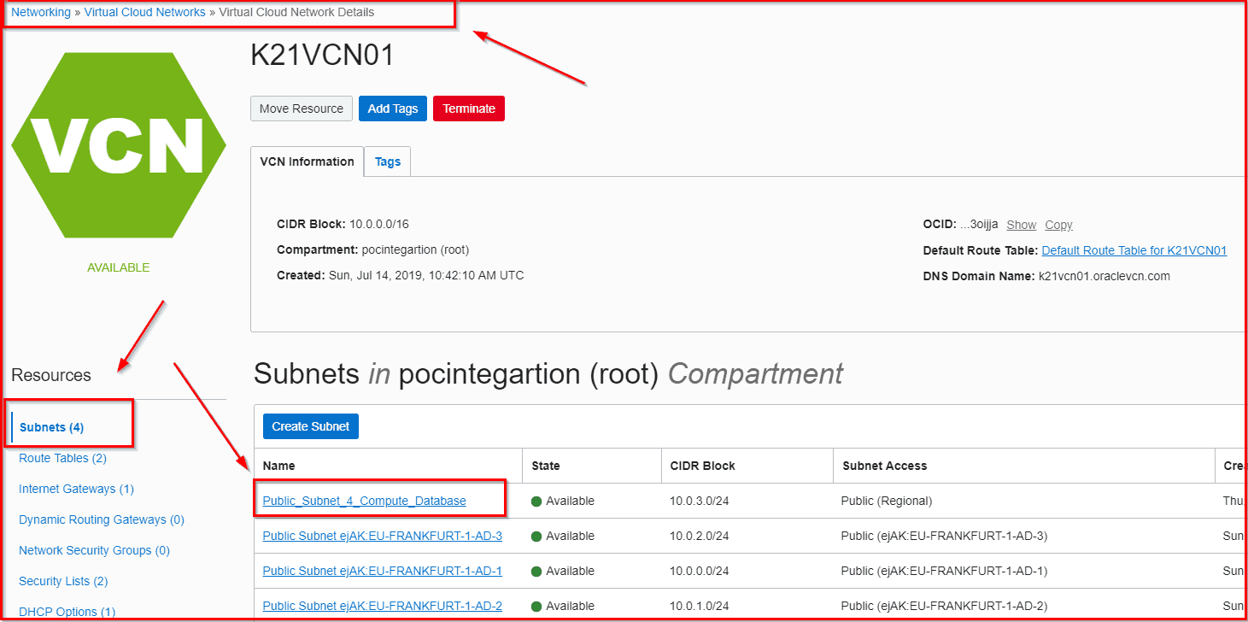Screen dimensions: 1248x622
Task: Open Default Route Table for K21VCN01
Action: [x=1133, y=249]
